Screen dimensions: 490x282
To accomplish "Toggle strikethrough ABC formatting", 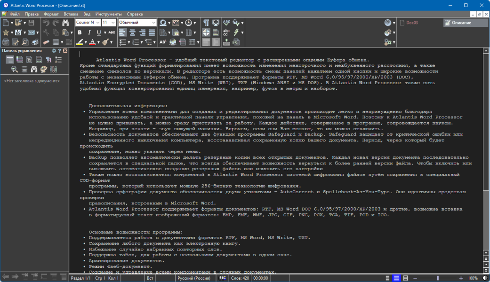I will tap(112, 32).
